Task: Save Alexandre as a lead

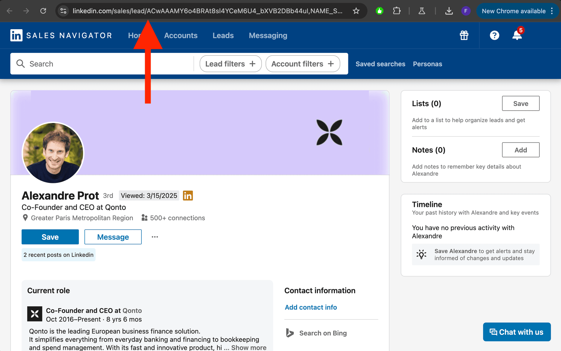Action: 50,237
